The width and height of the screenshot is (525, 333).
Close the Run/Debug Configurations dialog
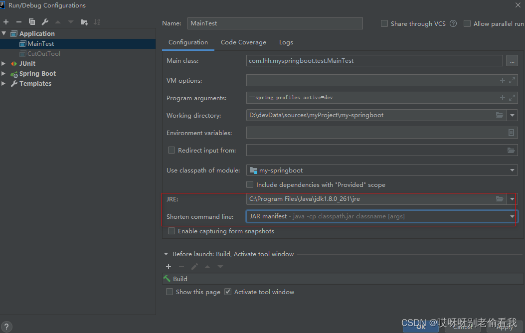click(x=518, y=5)
